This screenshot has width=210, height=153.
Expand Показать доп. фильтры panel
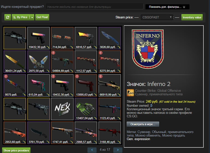(167, 7)
